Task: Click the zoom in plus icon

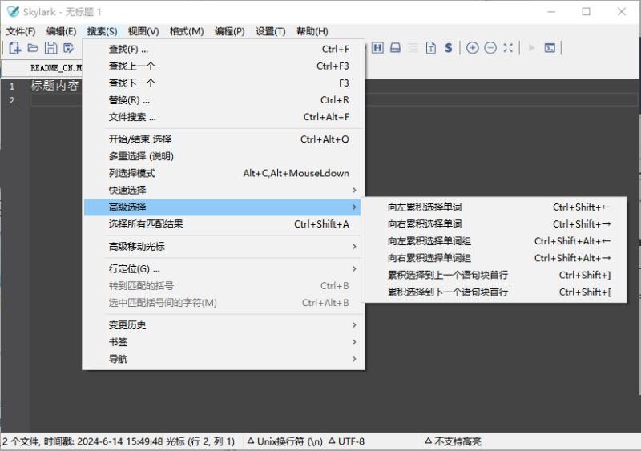Action: pos(472,48)
